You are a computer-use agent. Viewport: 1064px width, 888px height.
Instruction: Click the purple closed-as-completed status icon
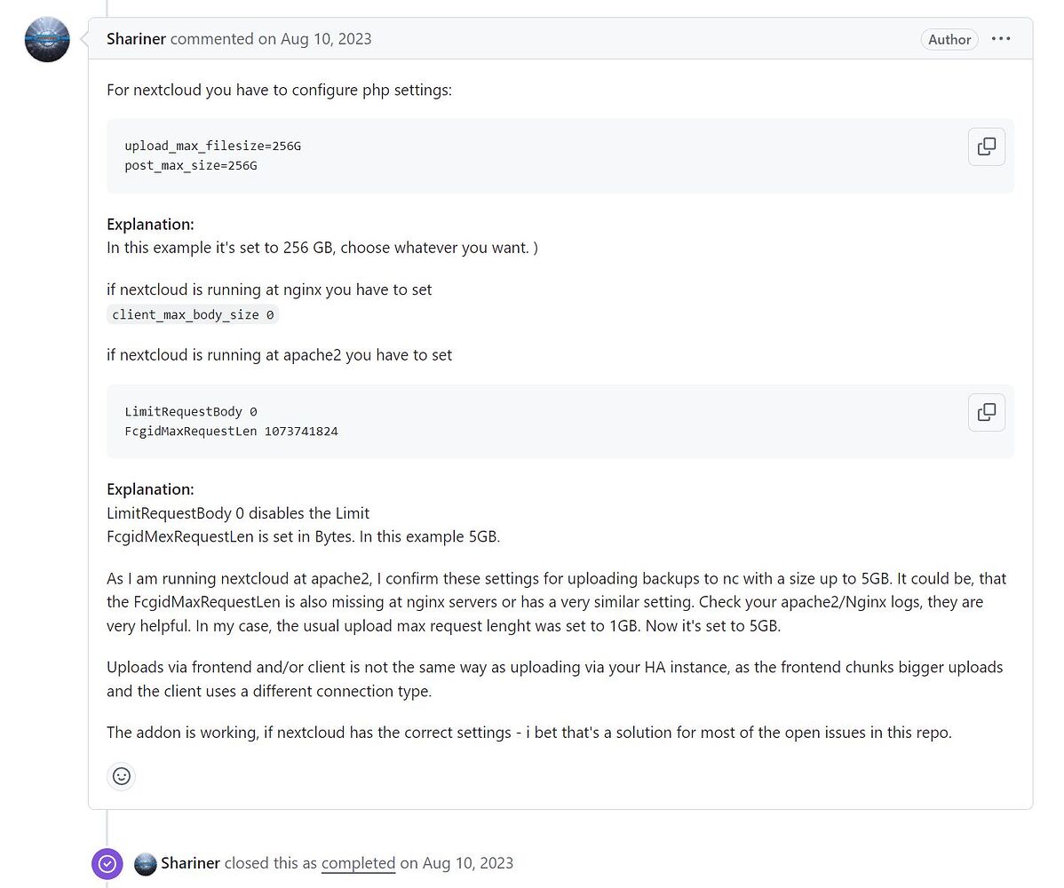point(107,862)
